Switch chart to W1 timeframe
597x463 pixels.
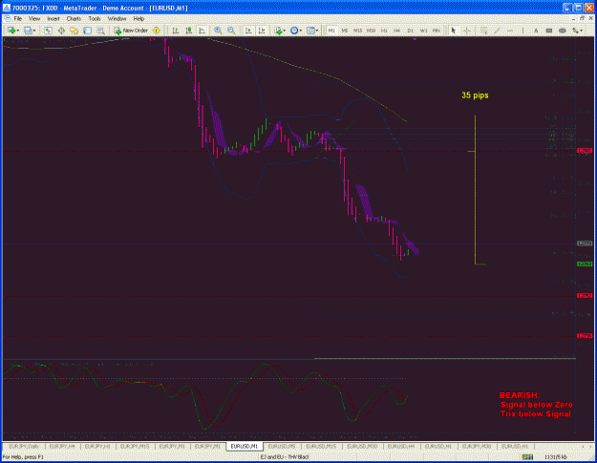pyautogui.click(x=423, y=31)
